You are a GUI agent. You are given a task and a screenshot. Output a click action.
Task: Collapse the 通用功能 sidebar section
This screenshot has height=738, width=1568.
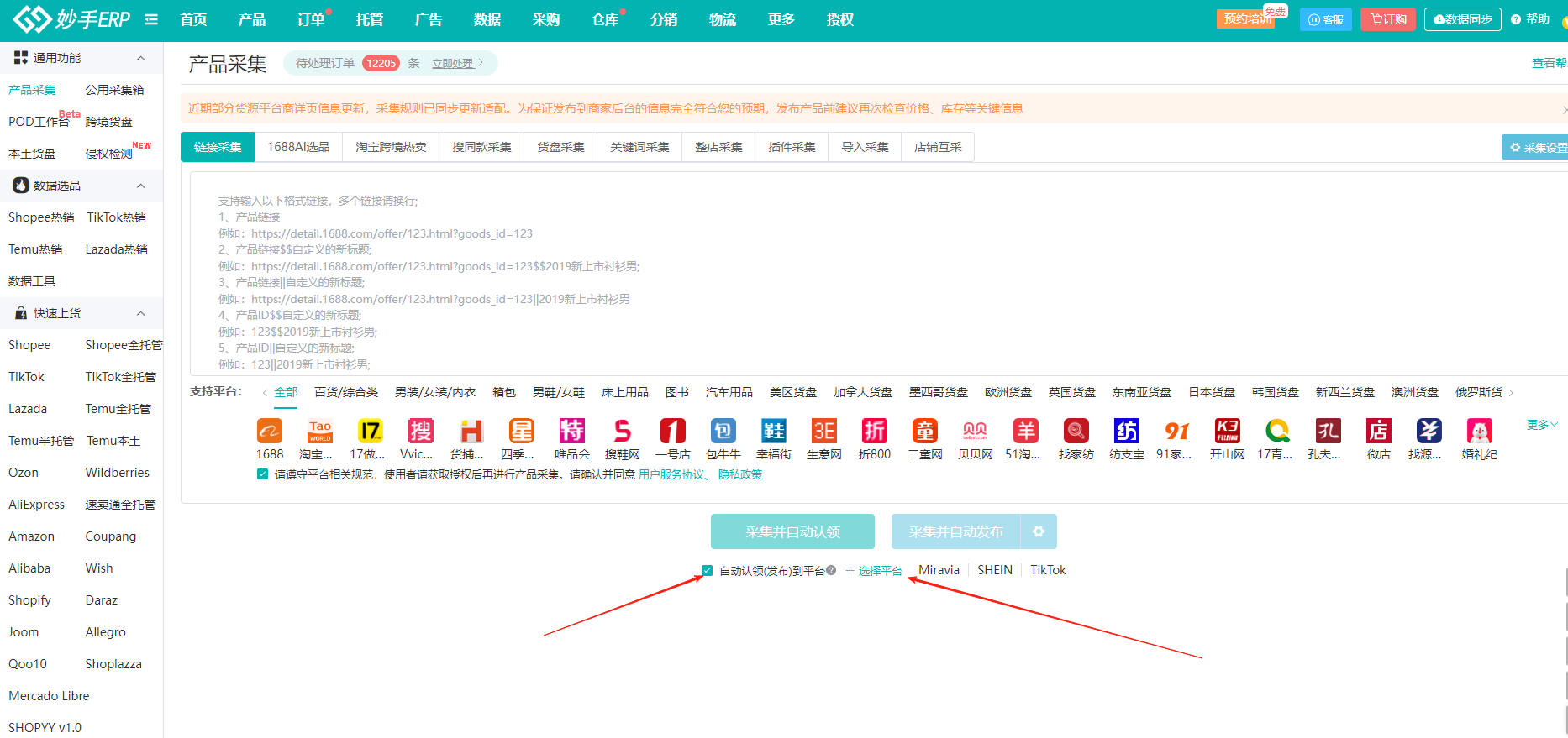[140, 58]
